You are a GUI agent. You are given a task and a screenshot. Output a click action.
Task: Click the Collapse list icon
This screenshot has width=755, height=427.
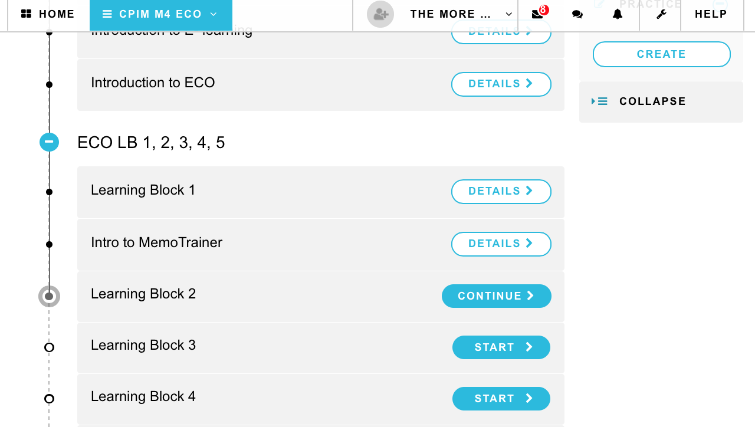(599, 101)
